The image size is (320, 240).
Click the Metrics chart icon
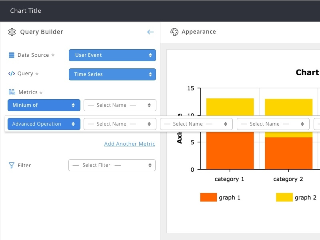point(12,92)
